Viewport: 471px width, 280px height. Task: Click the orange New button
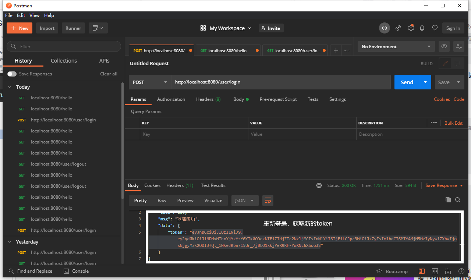pyautogui.click(x=20, y=28)
